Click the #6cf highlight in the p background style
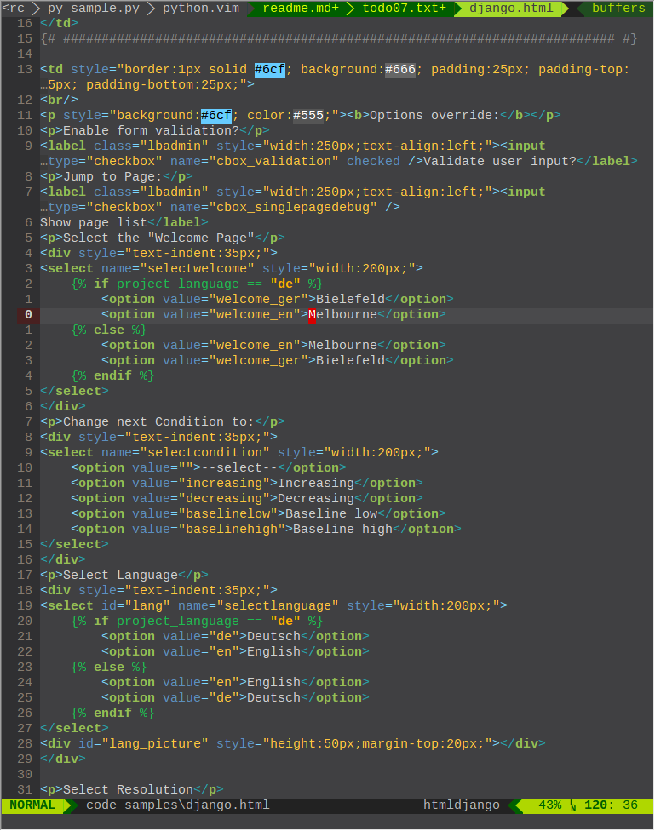655x831 pixels. (216, 116)
